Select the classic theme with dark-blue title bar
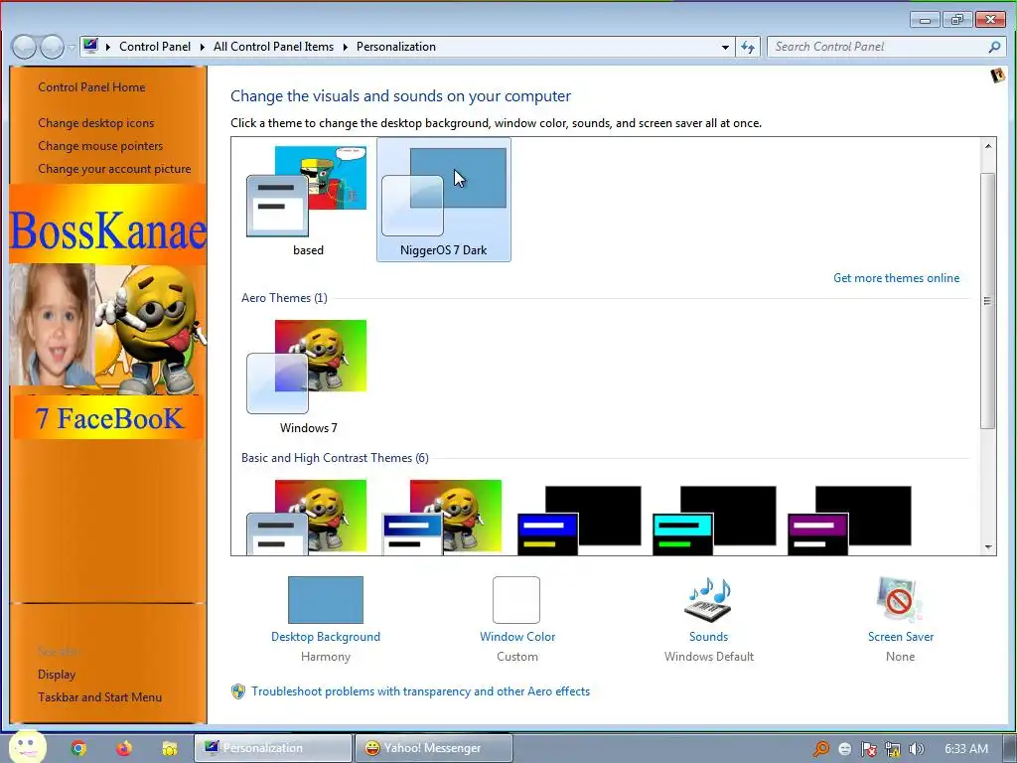The image size is (1017, 763). [x=443, y=517]
